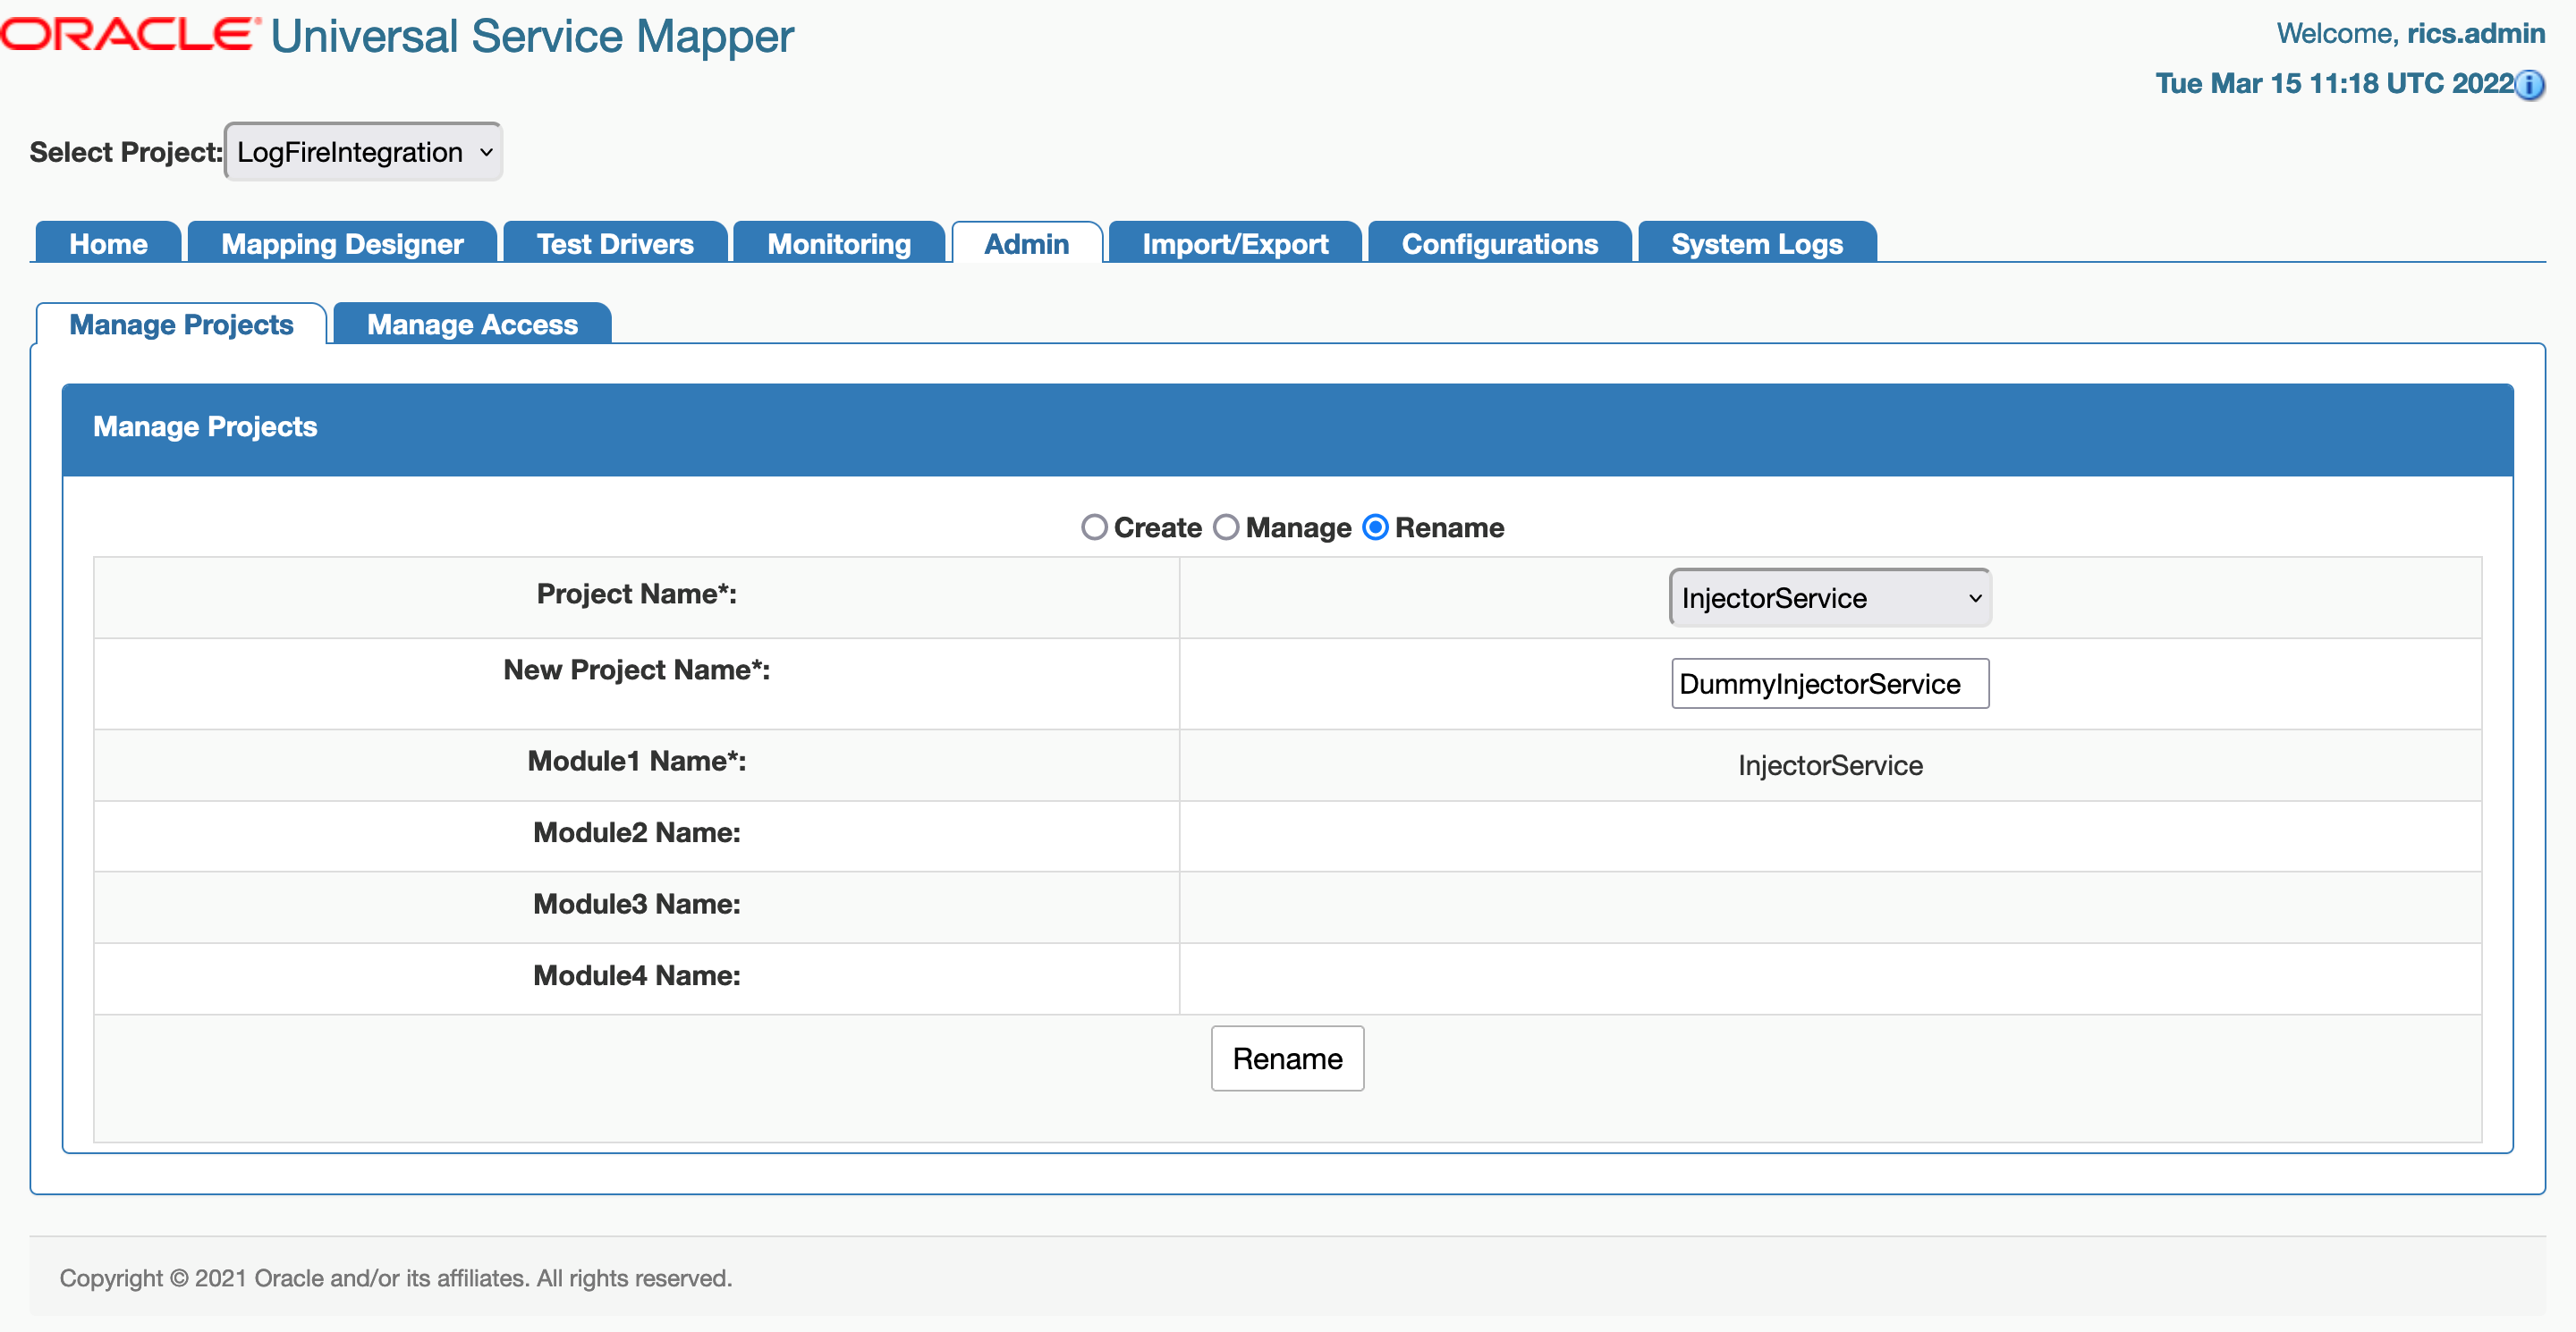Click the blue info icon beside the date
The width and height of the screenshot is (2576, 1332).
coord(2530,85)
